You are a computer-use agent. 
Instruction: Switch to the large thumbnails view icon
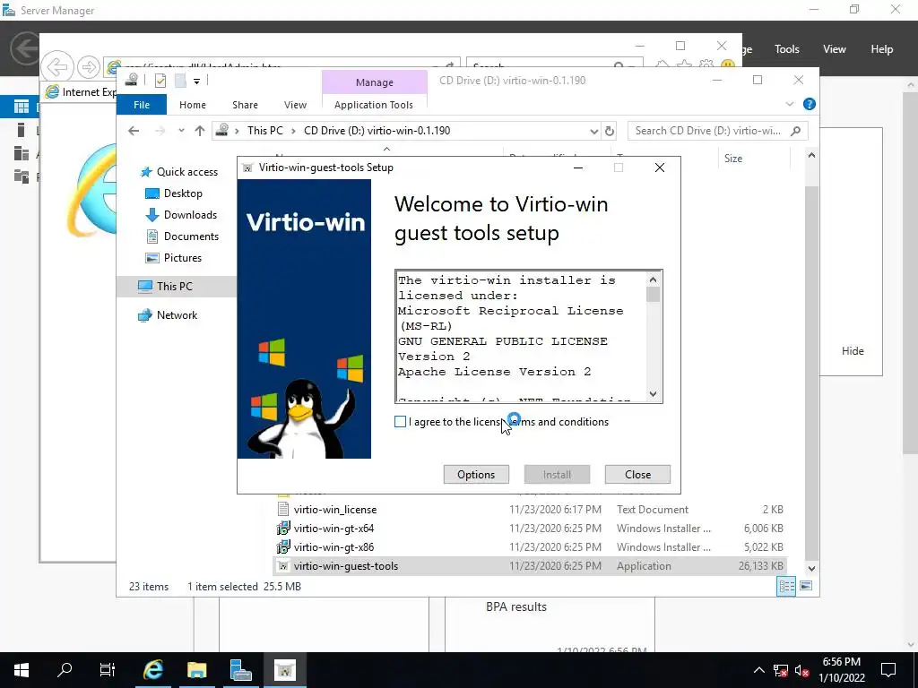tap(806, 586)
